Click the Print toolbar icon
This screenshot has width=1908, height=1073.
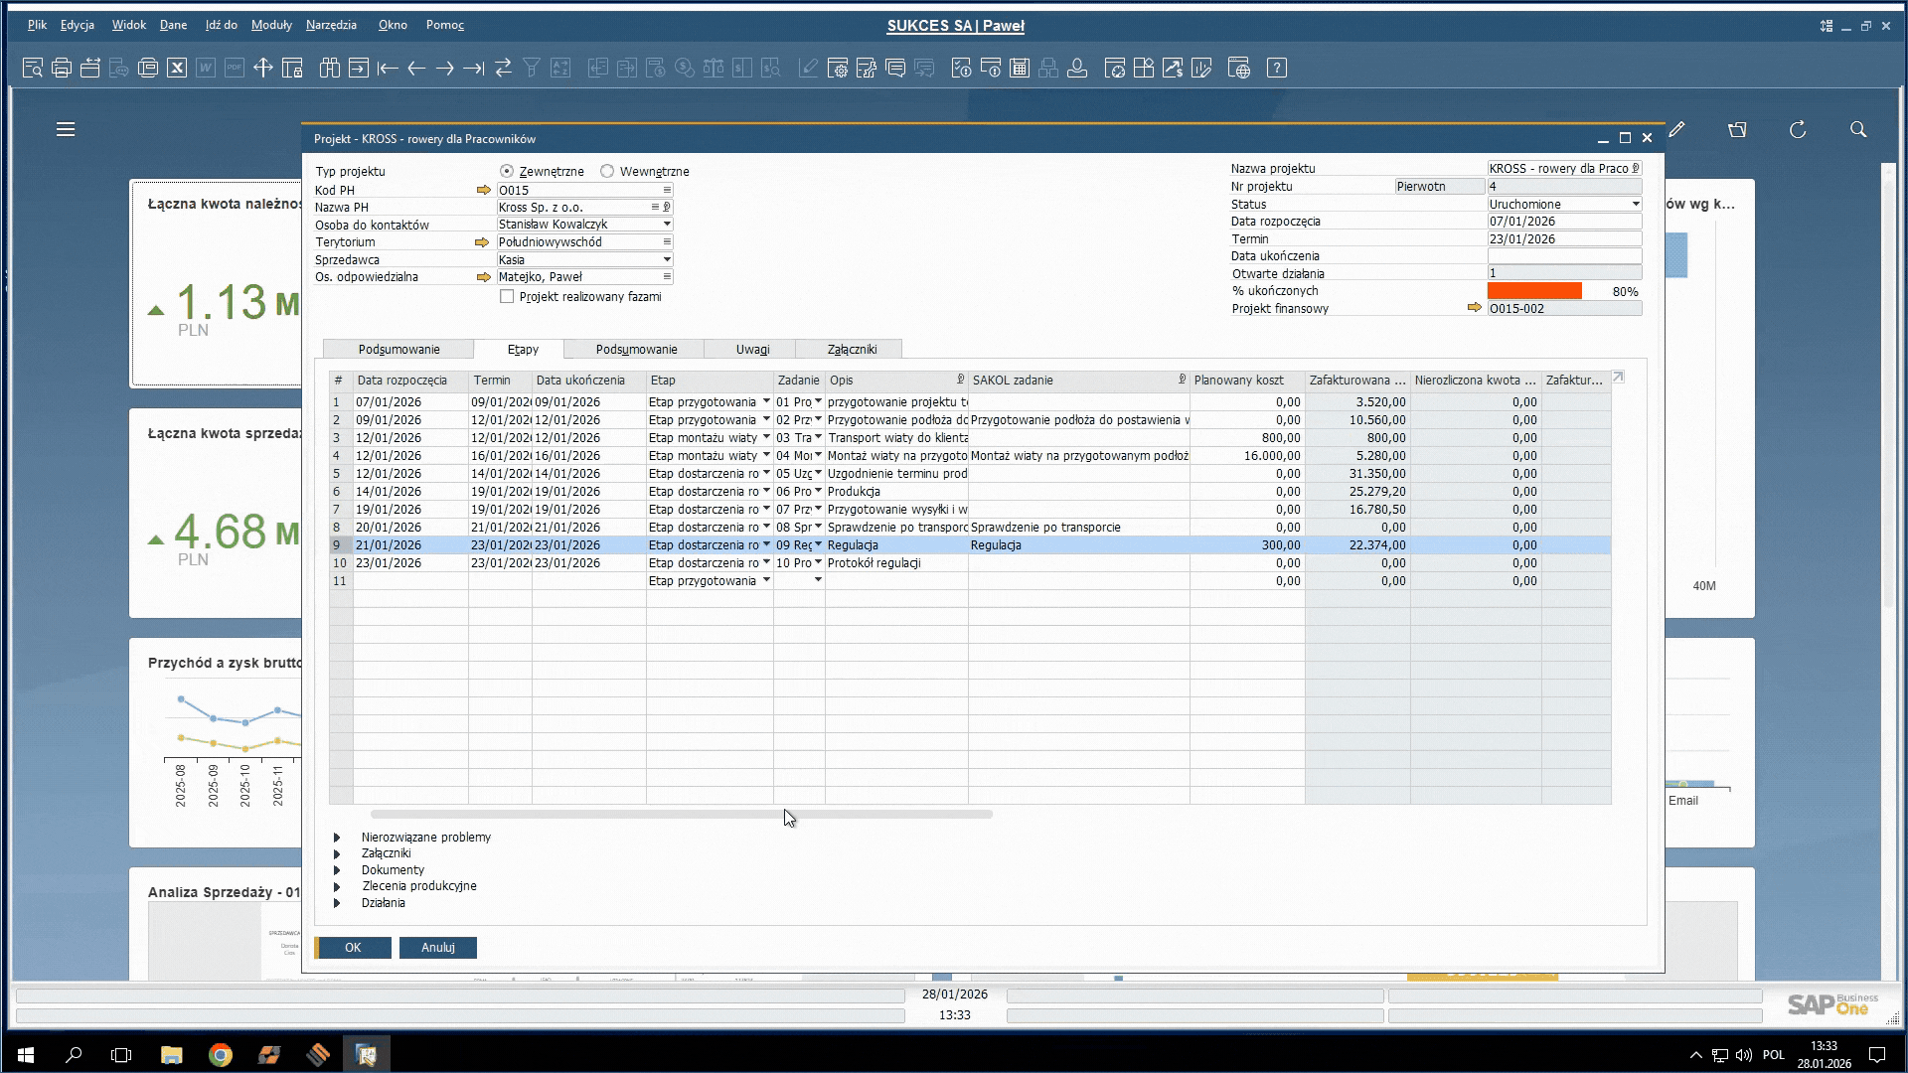point(62,68)
